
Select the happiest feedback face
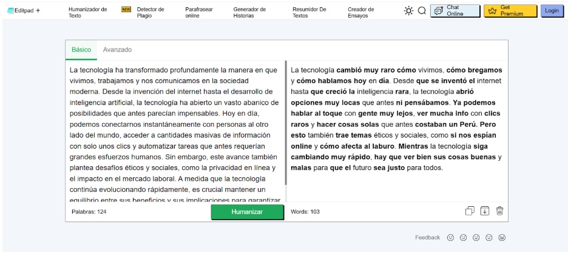[502, 238]
